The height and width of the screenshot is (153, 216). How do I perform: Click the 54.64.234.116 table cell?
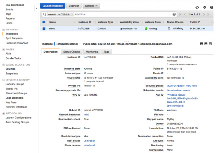pos(197,29)
